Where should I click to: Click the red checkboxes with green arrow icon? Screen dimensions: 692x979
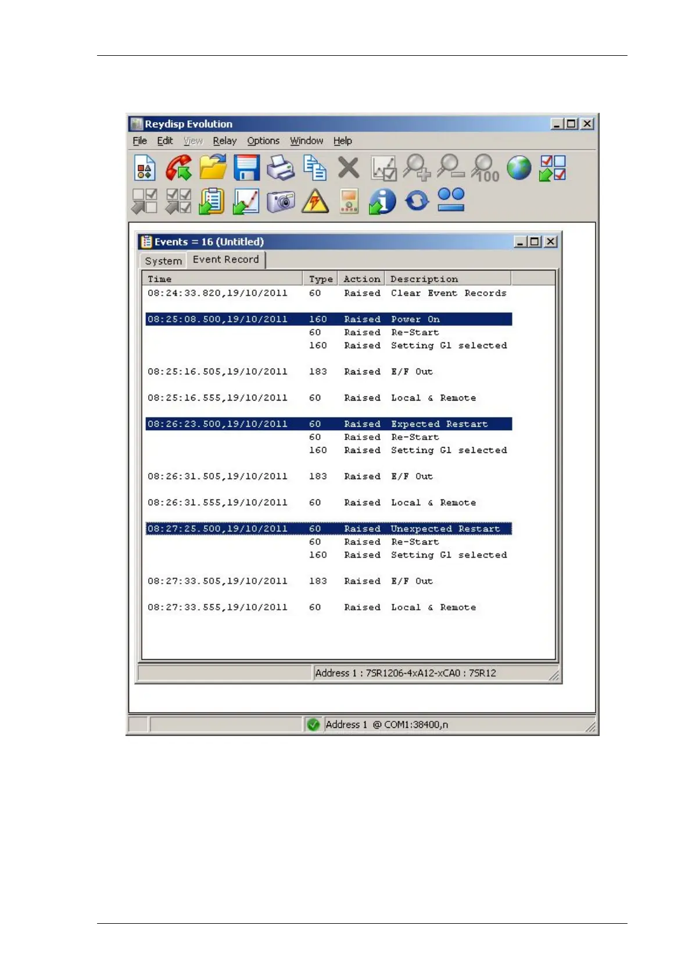553,168
